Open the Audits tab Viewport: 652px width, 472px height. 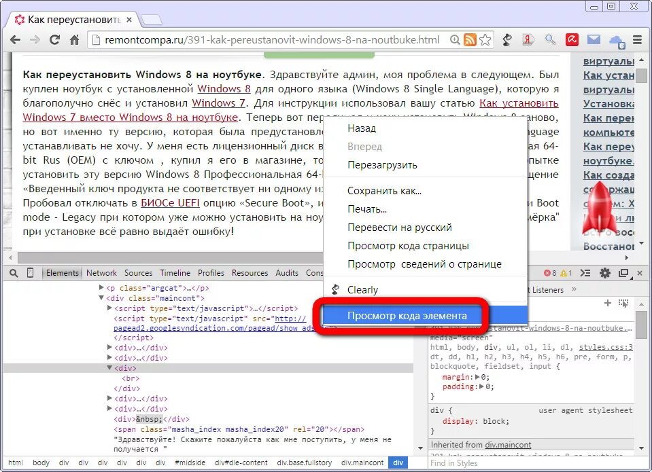287,273
